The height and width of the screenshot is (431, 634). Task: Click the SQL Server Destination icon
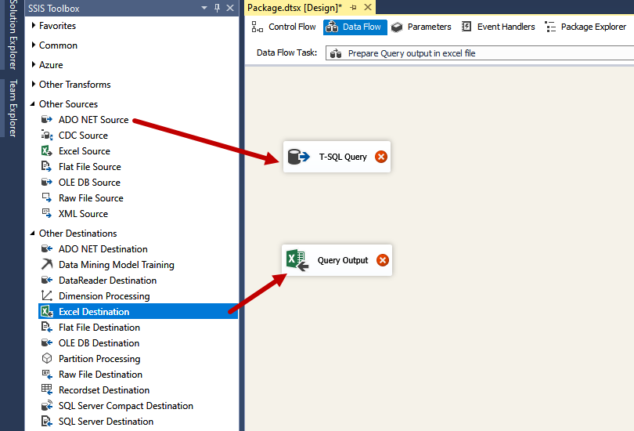[x=47, y=421]
